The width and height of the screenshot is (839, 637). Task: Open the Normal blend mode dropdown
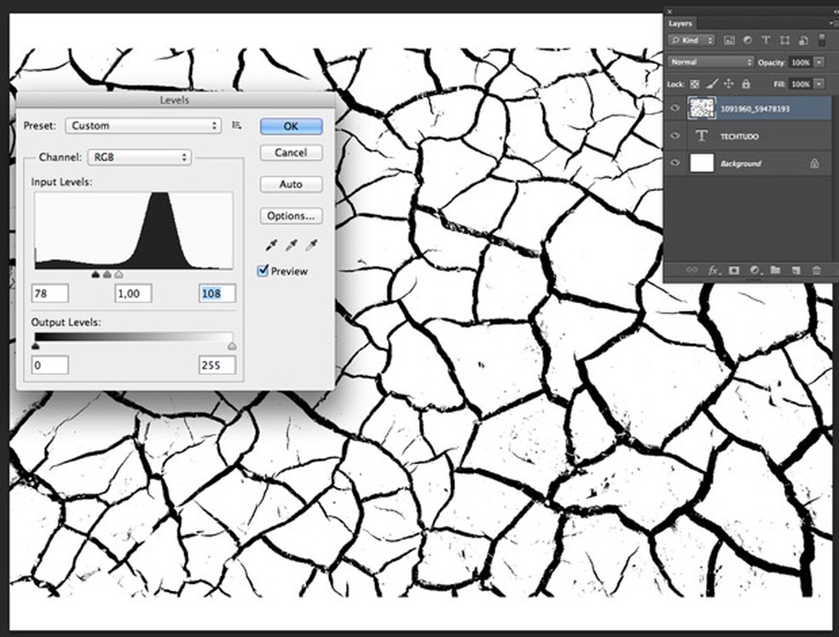pos(711,62)
